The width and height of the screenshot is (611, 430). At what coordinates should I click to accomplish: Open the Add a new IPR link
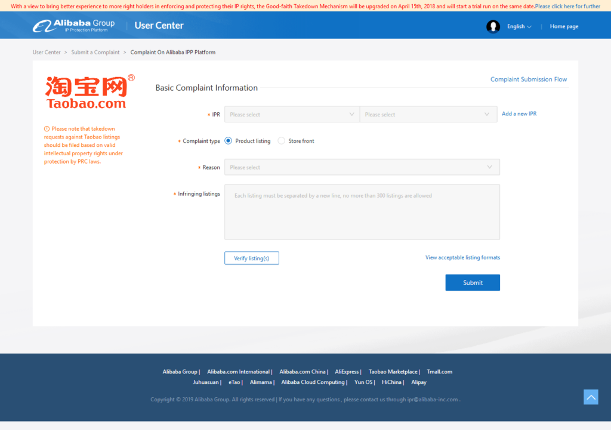[x=519, y=113]
